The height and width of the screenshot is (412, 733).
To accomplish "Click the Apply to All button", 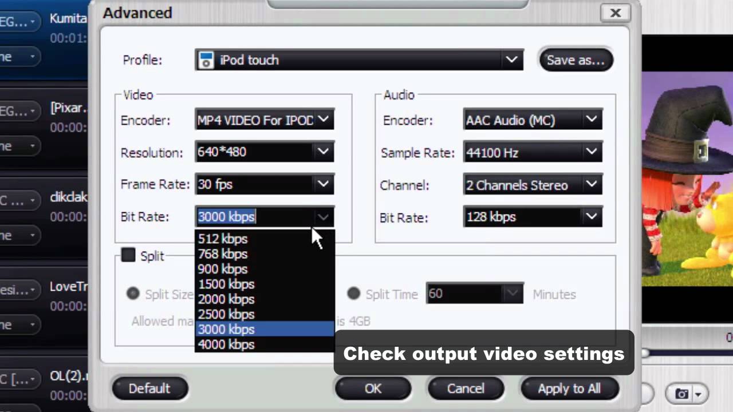I will (x=569, y=389).
